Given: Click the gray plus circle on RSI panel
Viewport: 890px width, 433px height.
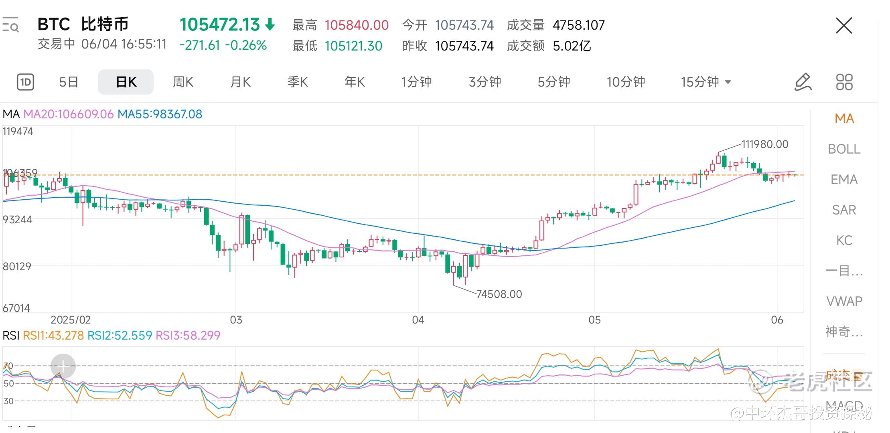Looking at the screenshot, I should [63, 366].
